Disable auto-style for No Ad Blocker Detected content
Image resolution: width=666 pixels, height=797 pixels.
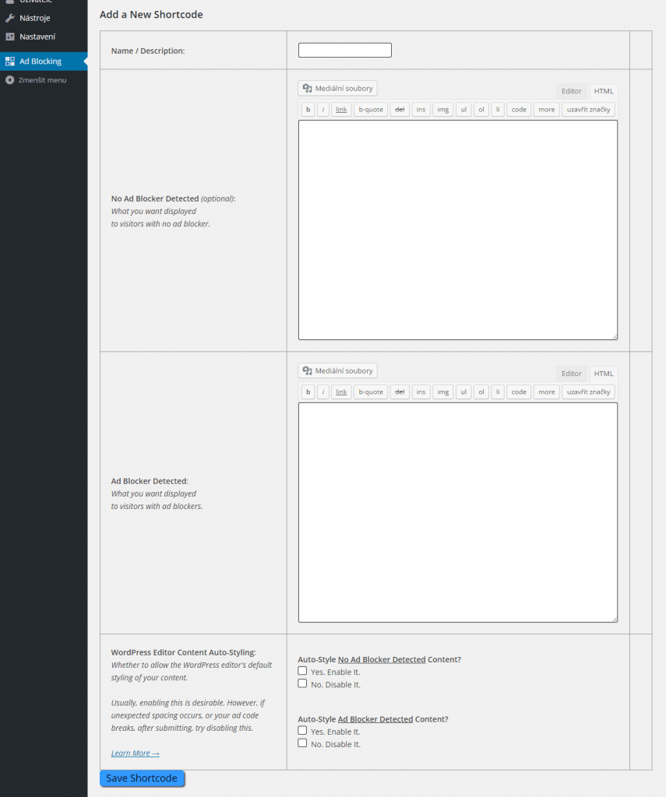click(x=302, y=683)
